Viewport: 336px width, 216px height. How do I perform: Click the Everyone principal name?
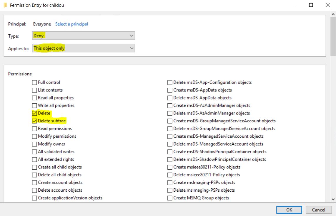(x=42, y=24)
